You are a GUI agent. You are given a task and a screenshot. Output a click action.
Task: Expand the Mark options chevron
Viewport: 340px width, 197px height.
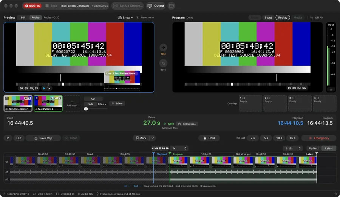[x=153, y=138]
